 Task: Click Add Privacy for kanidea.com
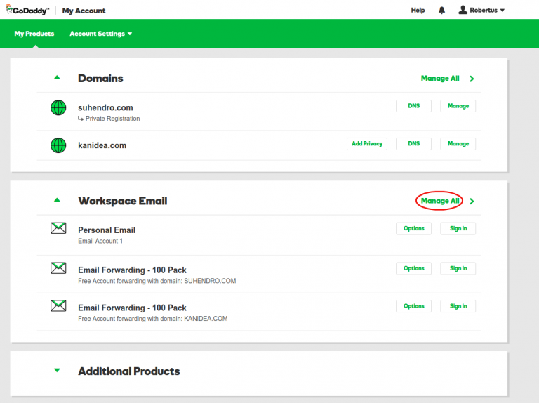point(367,144)
